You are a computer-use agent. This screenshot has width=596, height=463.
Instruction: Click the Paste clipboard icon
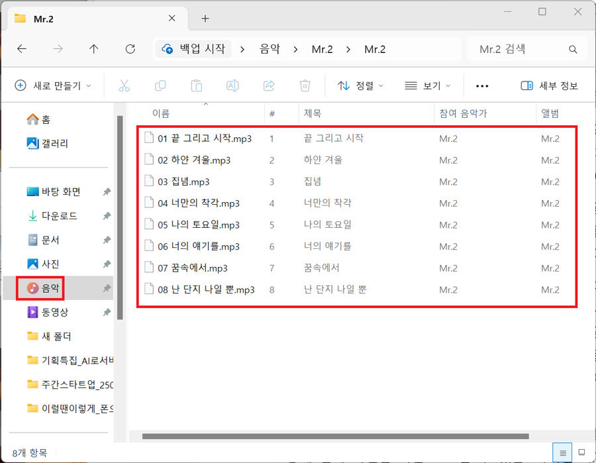click(196, 85)
